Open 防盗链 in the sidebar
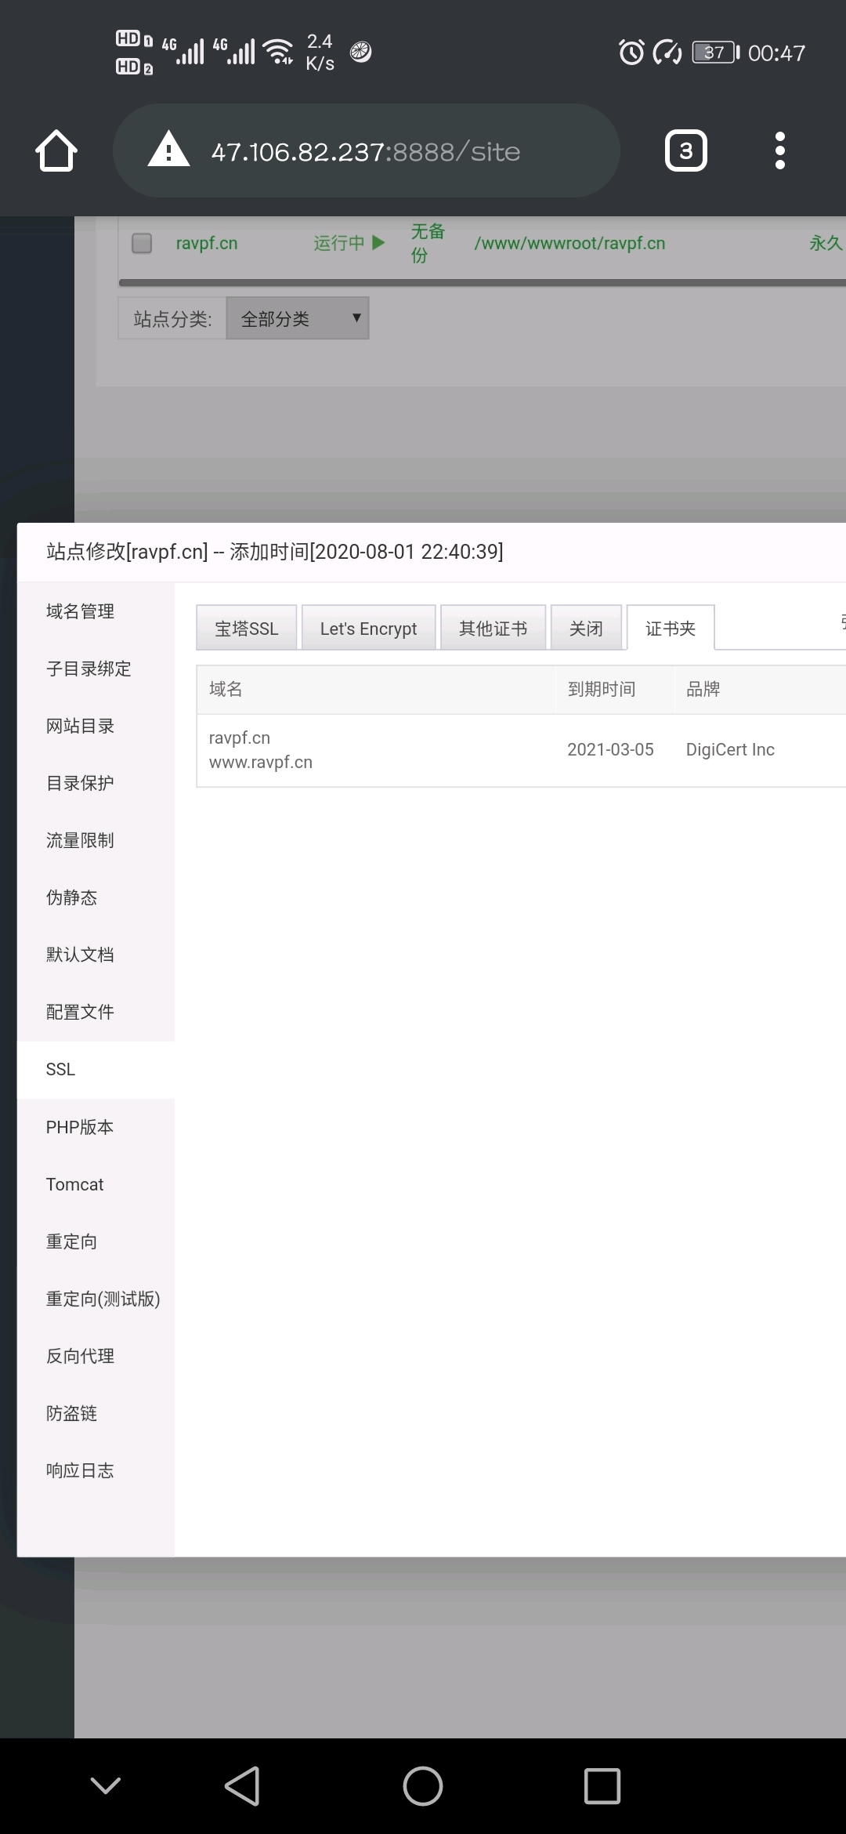The image size is (846, 1834). pyautogui.click(x=96, y=1413)
